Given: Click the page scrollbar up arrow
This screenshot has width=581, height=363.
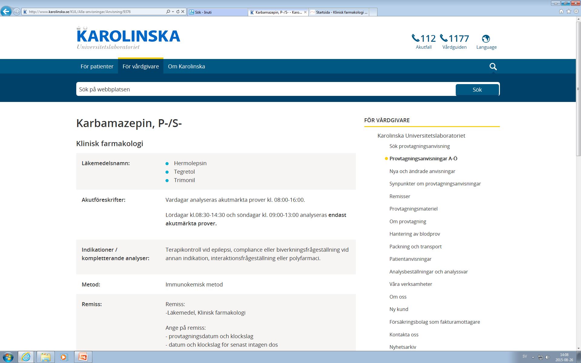Looking at the screenshot, I should click(578, 19).
